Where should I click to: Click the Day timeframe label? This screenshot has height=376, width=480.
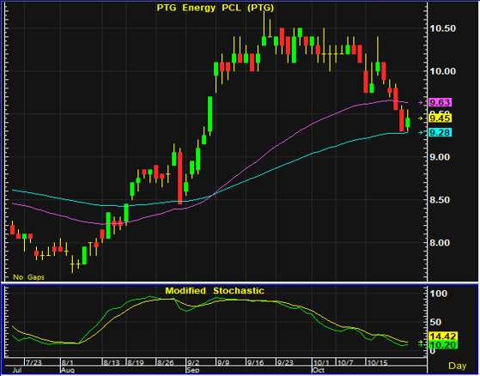click(458, 366)
